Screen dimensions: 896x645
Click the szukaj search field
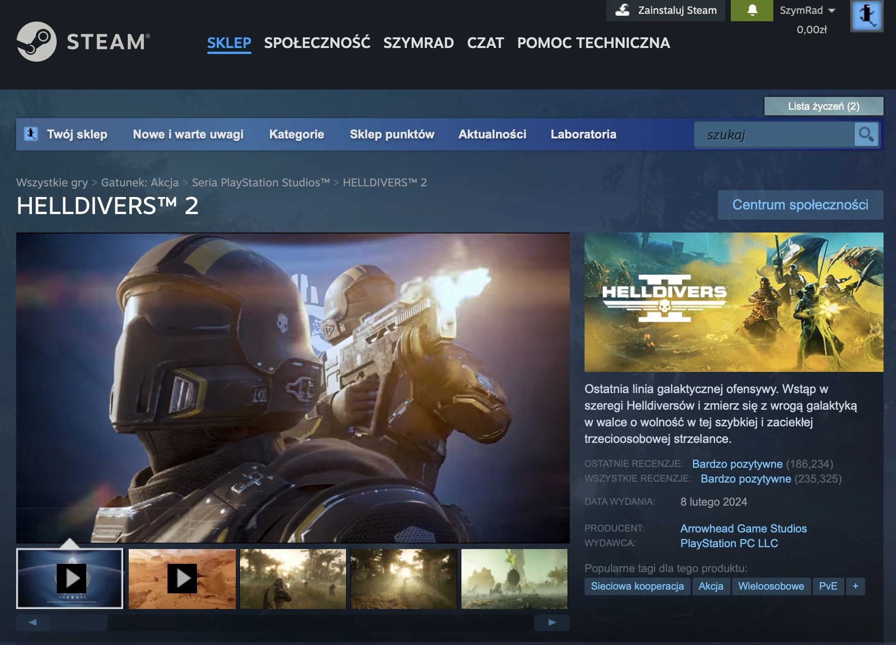click(774, 135)
